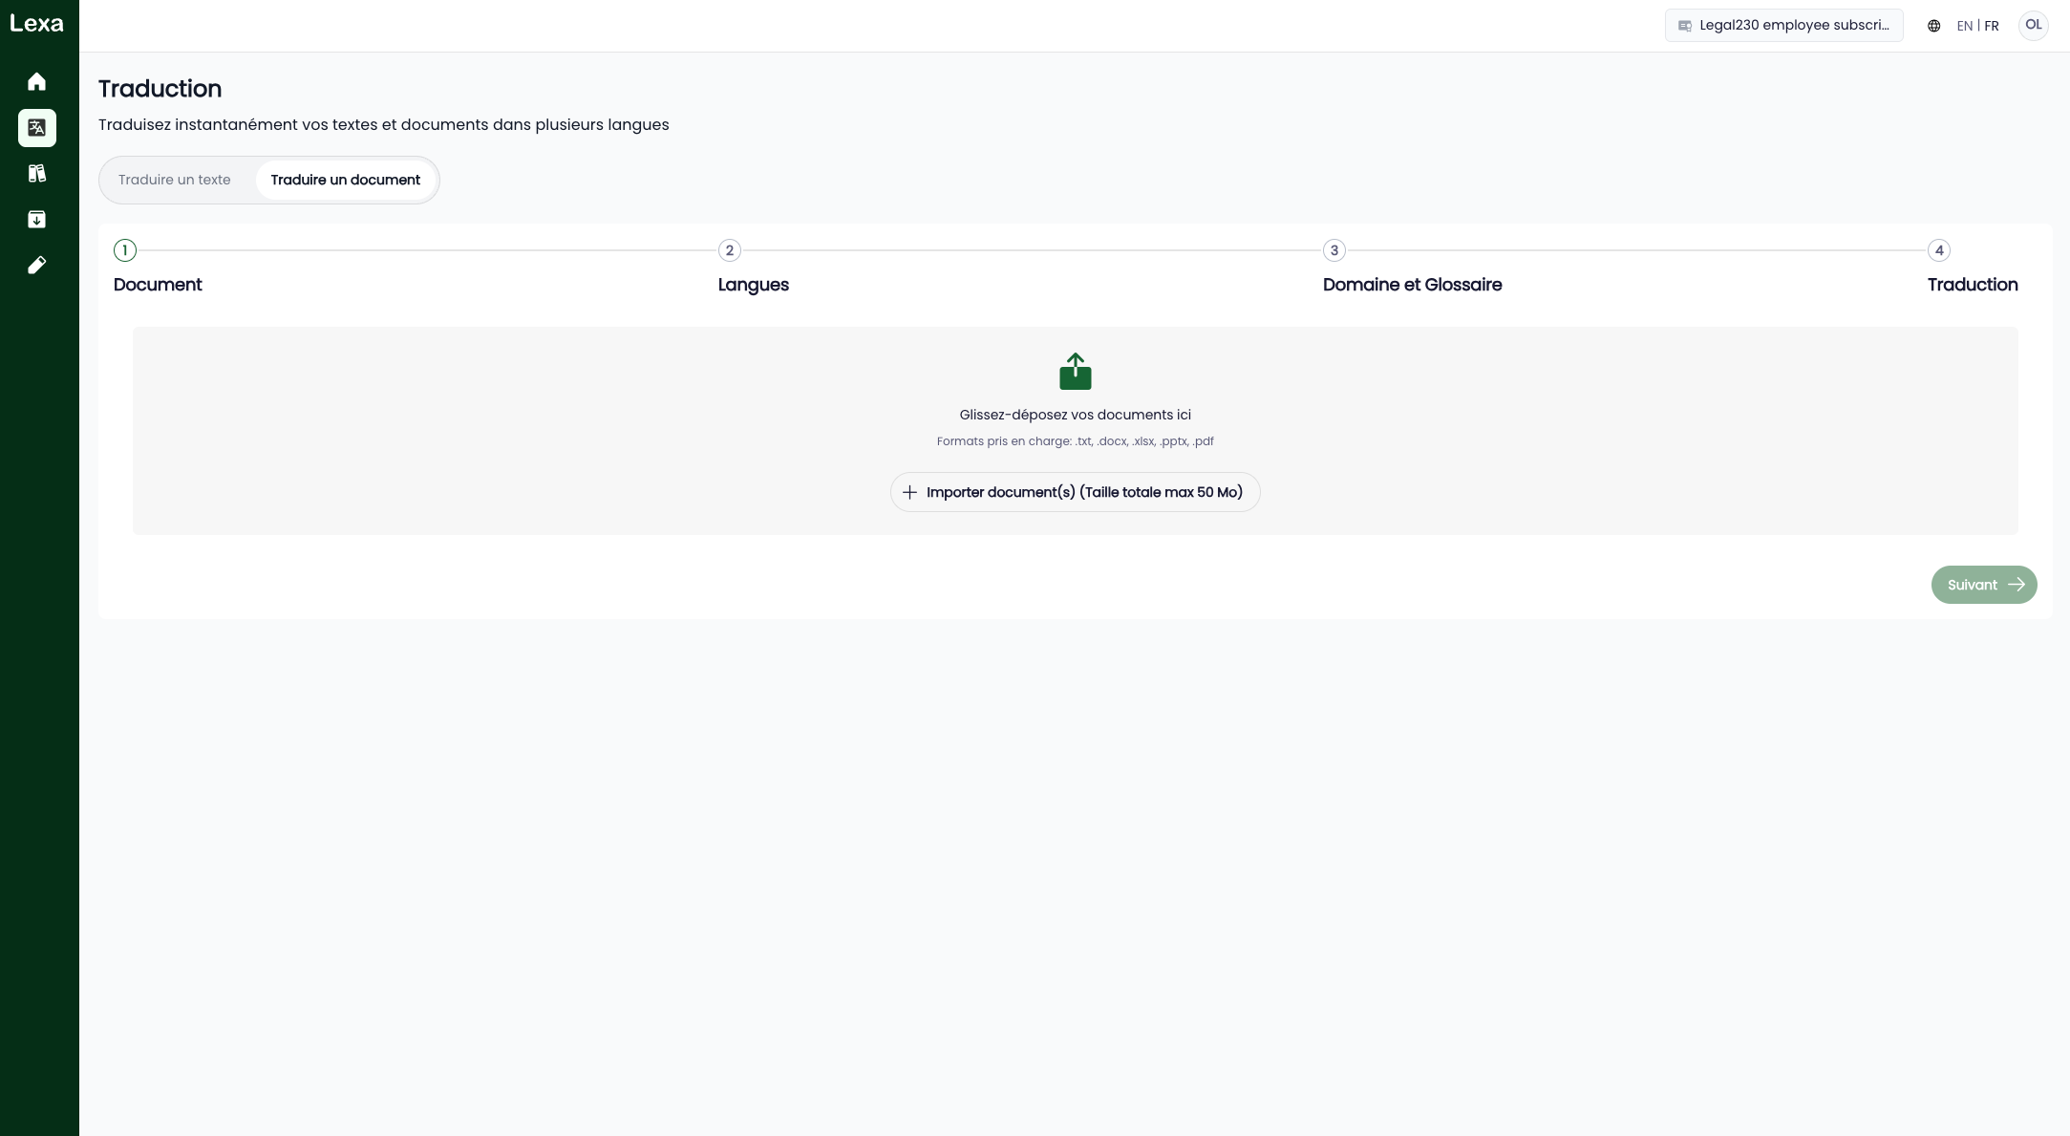This screenshot has height=1136, width=2070.
Task: Click step 1 Document circle
Action: click(125, 250)
